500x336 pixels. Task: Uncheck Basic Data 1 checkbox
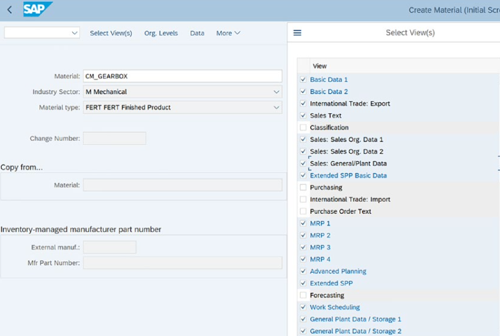pos(303,79)
